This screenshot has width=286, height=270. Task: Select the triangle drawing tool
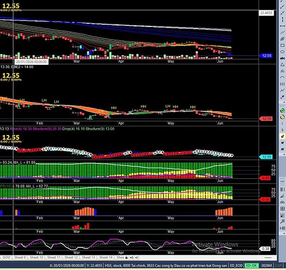click(x=282, y=65)
